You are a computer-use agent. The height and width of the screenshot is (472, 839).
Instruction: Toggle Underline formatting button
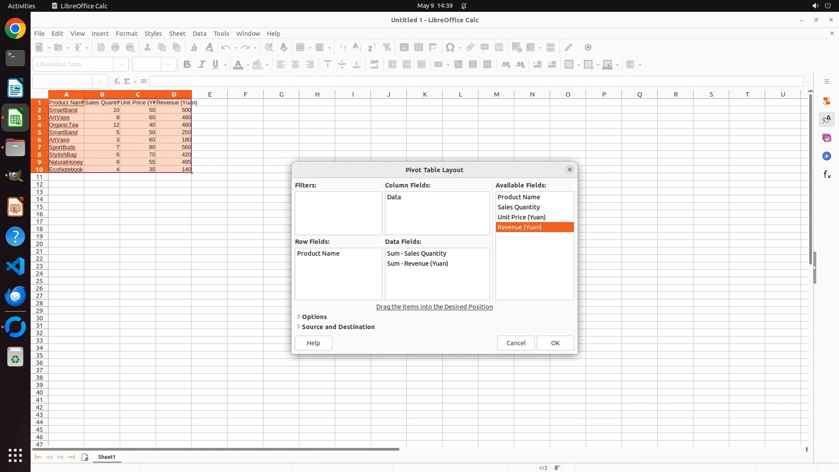point(215,65)
